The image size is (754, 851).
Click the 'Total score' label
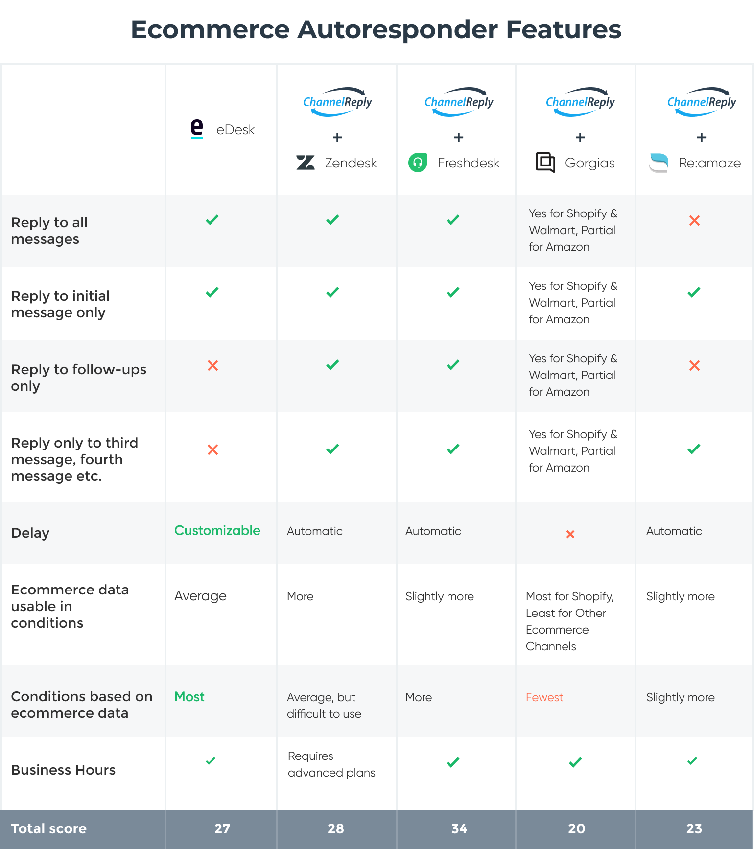click(x=49, y=829)
